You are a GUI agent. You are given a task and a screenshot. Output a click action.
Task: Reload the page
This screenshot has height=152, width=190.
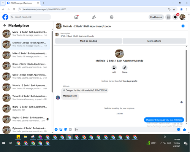pos(14,9)
